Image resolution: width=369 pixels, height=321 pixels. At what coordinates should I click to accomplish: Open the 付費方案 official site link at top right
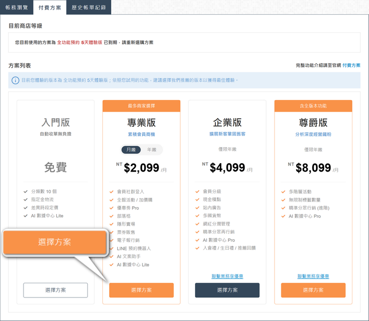click(351, 66)
